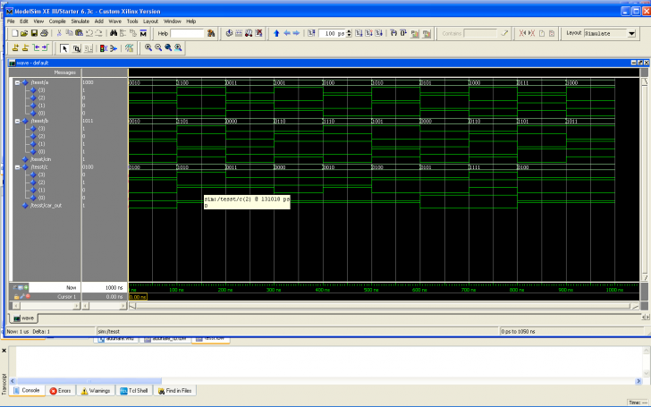Open the Find in Files tab
The image size is (651, 407).
point(175,391)
